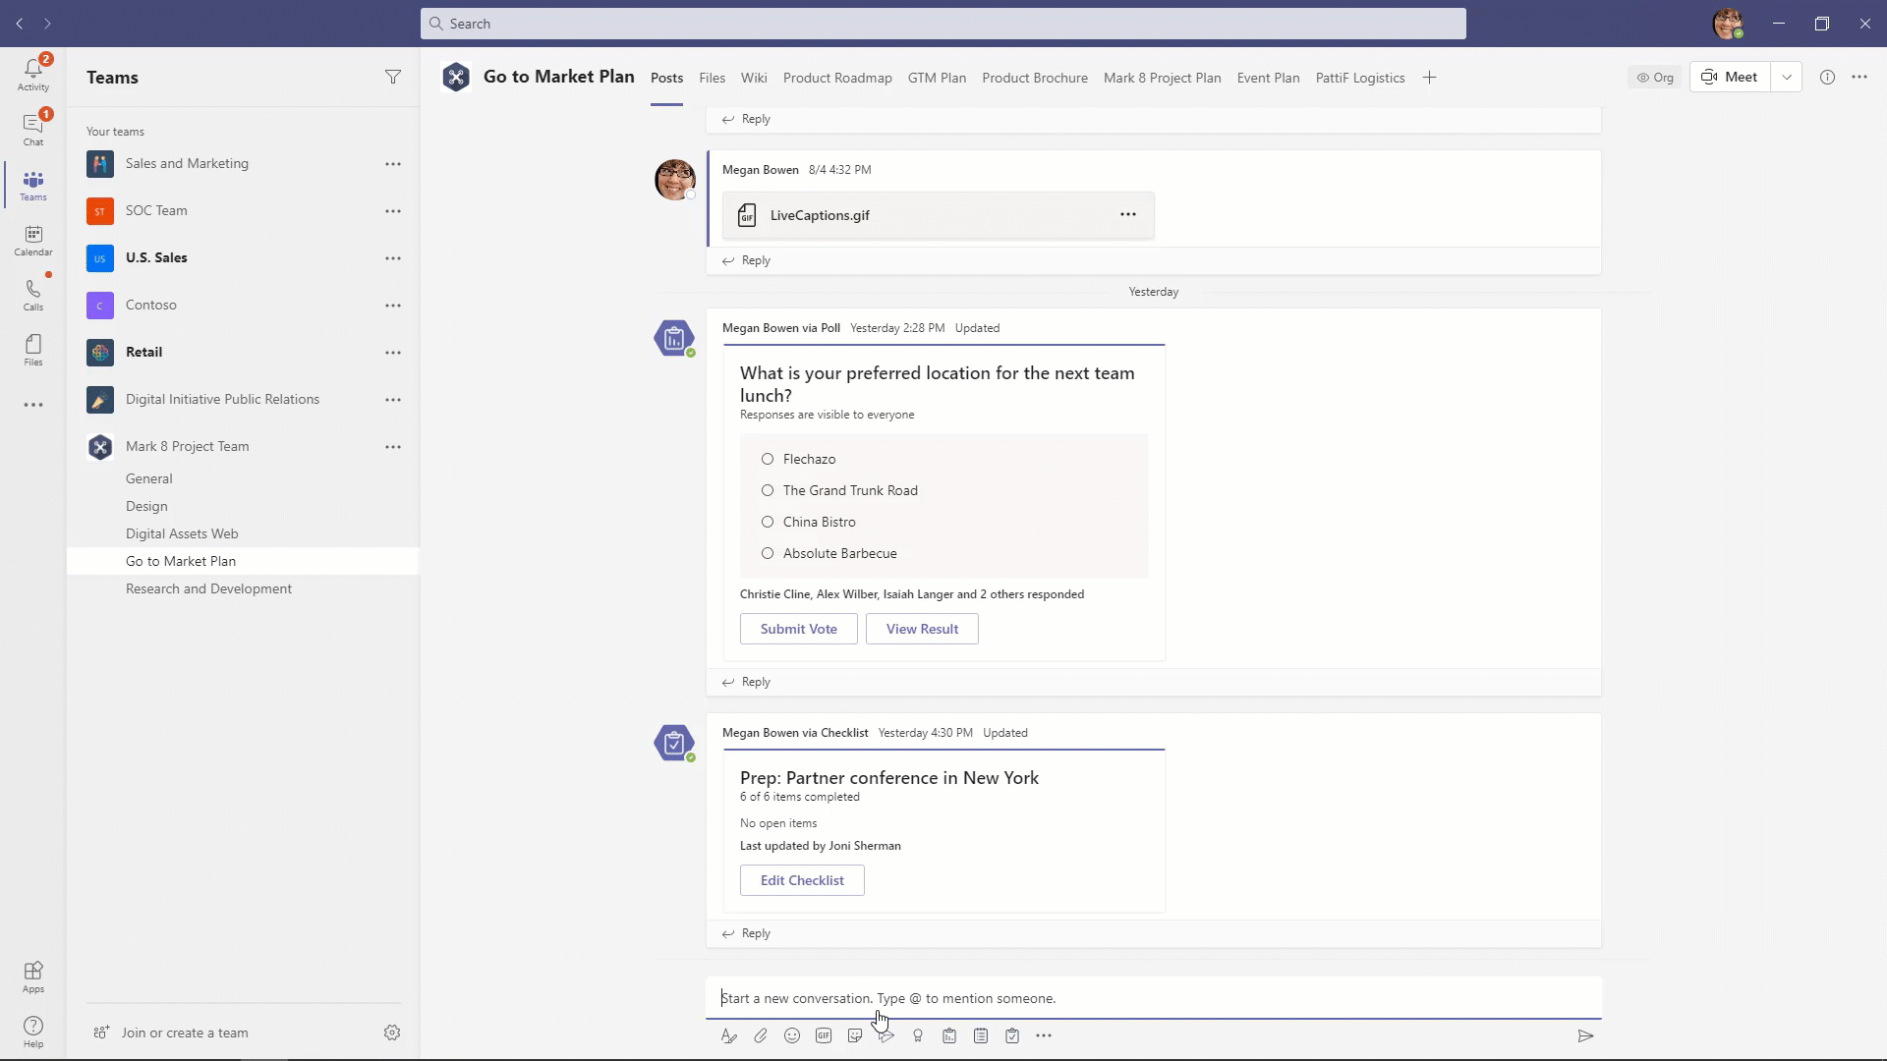Open the emoji picker

pyautogui.click(x=792, y=1035)
